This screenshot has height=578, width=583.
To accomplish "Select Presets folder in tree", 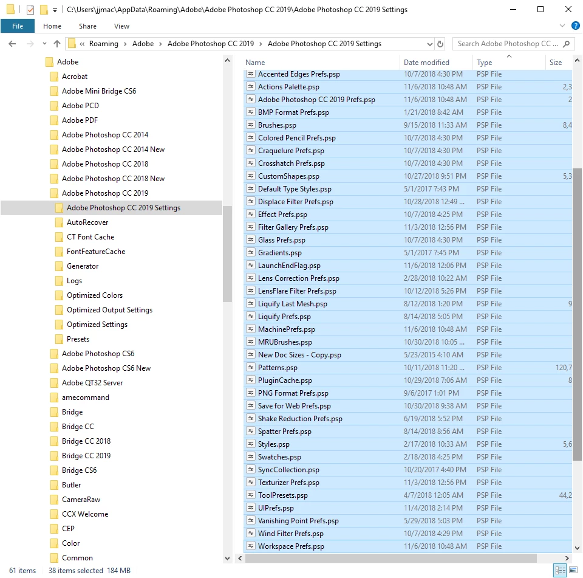I will click(78, 339).
